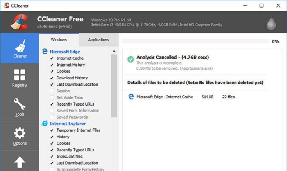Click the Microsoft Edge icon in results

pos(131,97)
